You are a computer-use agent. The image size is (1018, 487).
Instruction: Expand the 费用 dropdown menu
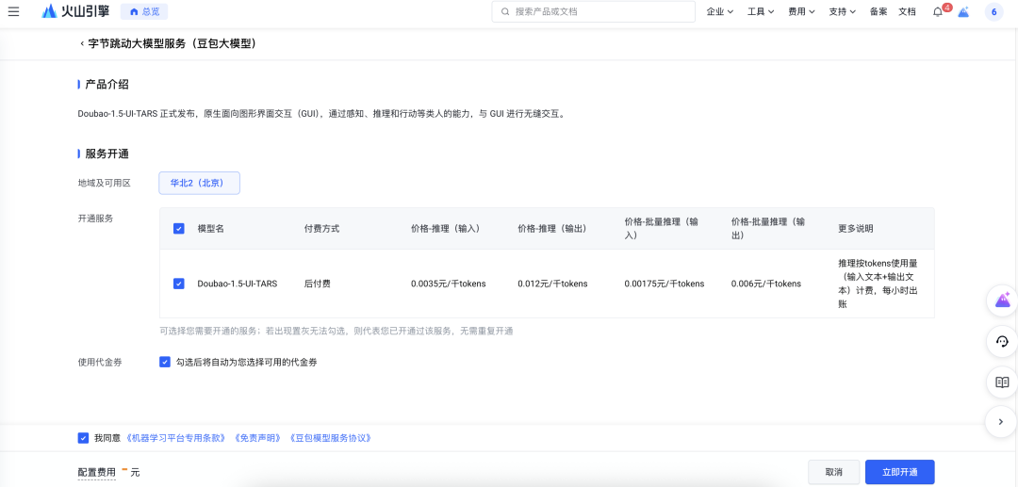(x=802, y=11)
